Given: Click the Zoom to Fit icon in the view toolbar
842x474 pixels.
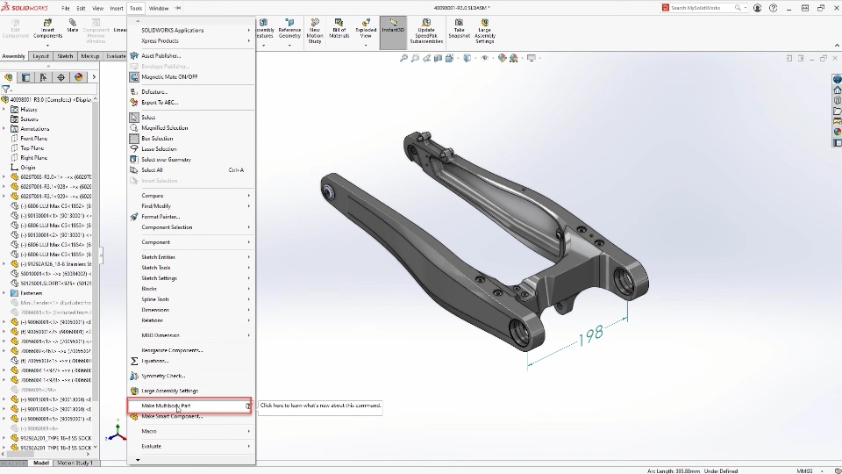Looking at the screenshot, I should pos(403,58).
